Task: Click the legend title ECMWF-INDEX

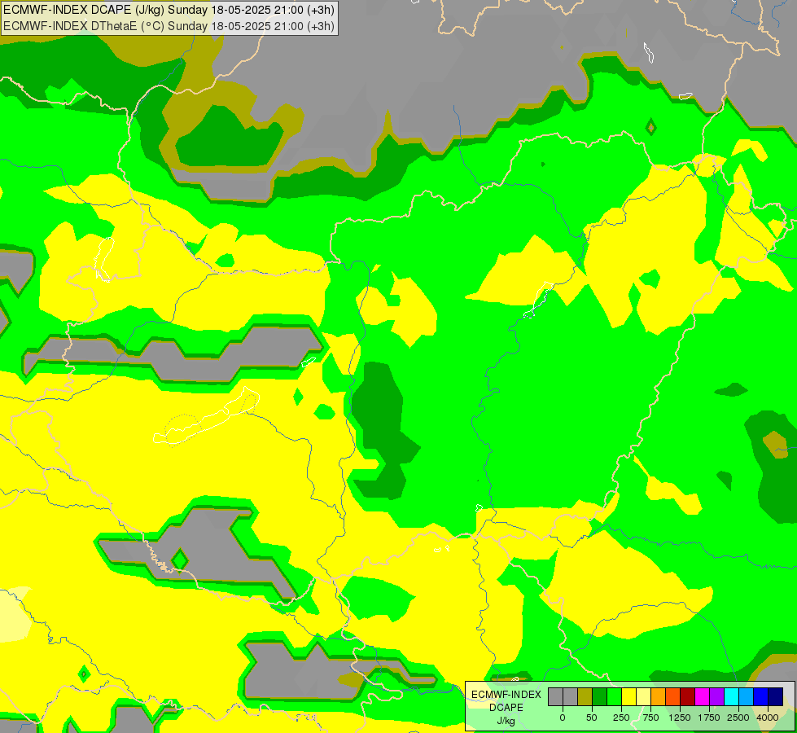Action: (506, 695)
